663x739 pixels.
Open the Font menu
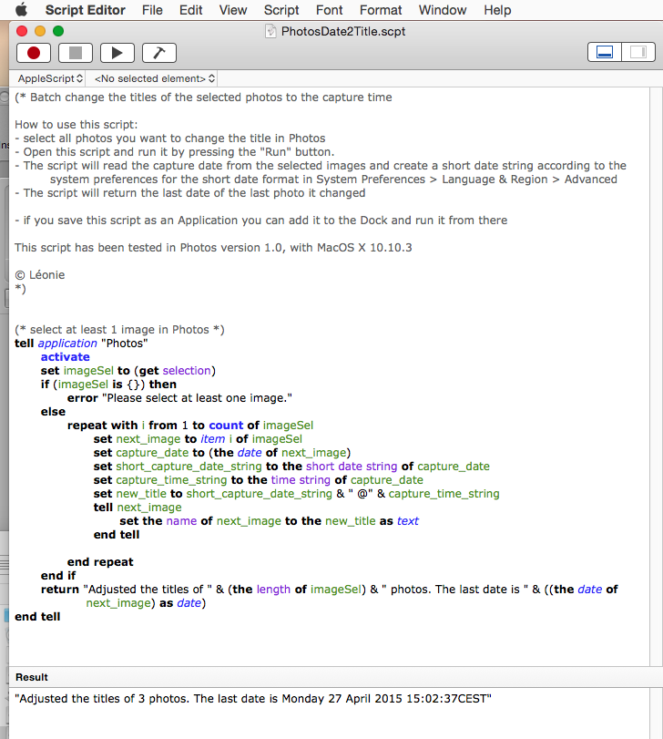coord(329,10)
